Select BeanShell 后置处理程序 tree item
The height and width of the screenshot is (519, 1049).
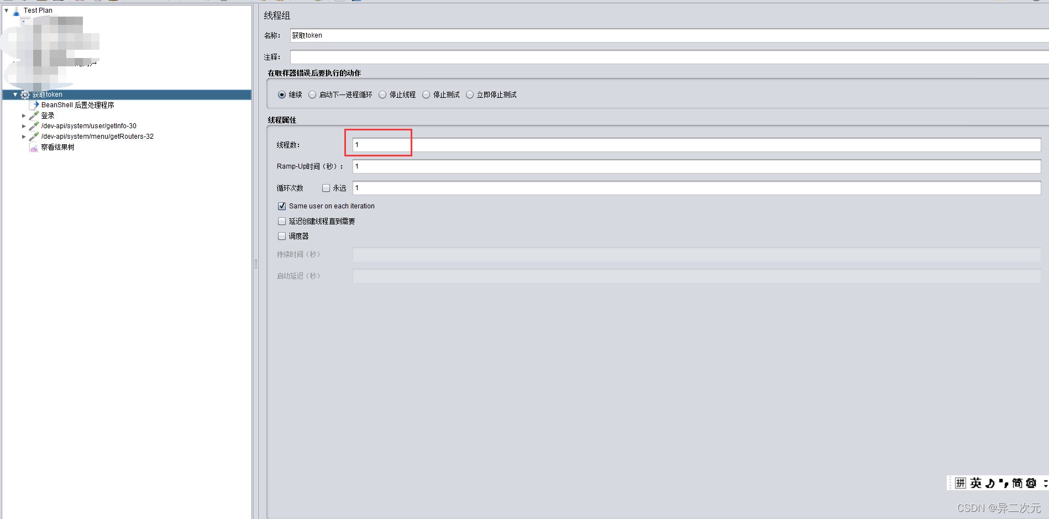77,105
